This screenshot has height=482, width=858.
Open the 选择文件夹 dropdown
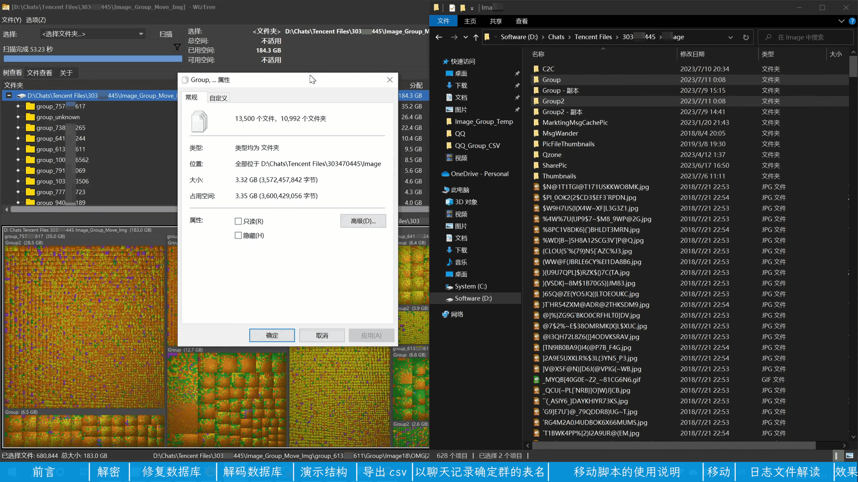tap(141, 34)
